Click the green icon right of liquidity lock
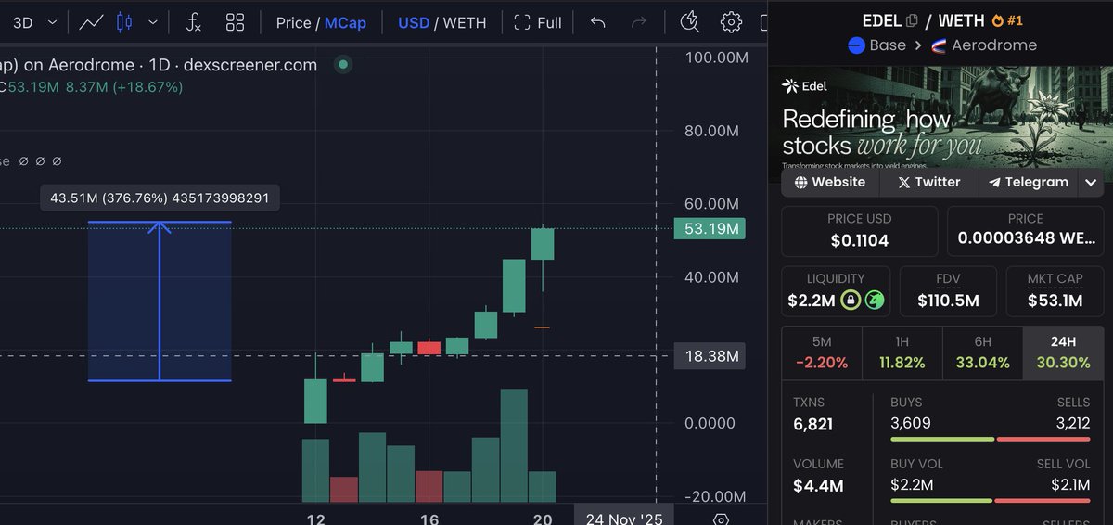This screenshot has width=1113, height=525. 874,300
